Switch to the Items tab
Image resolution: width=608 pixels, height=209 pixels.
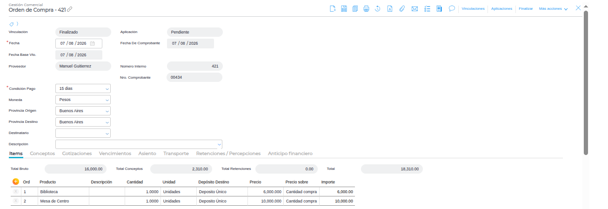pos(16,153)
